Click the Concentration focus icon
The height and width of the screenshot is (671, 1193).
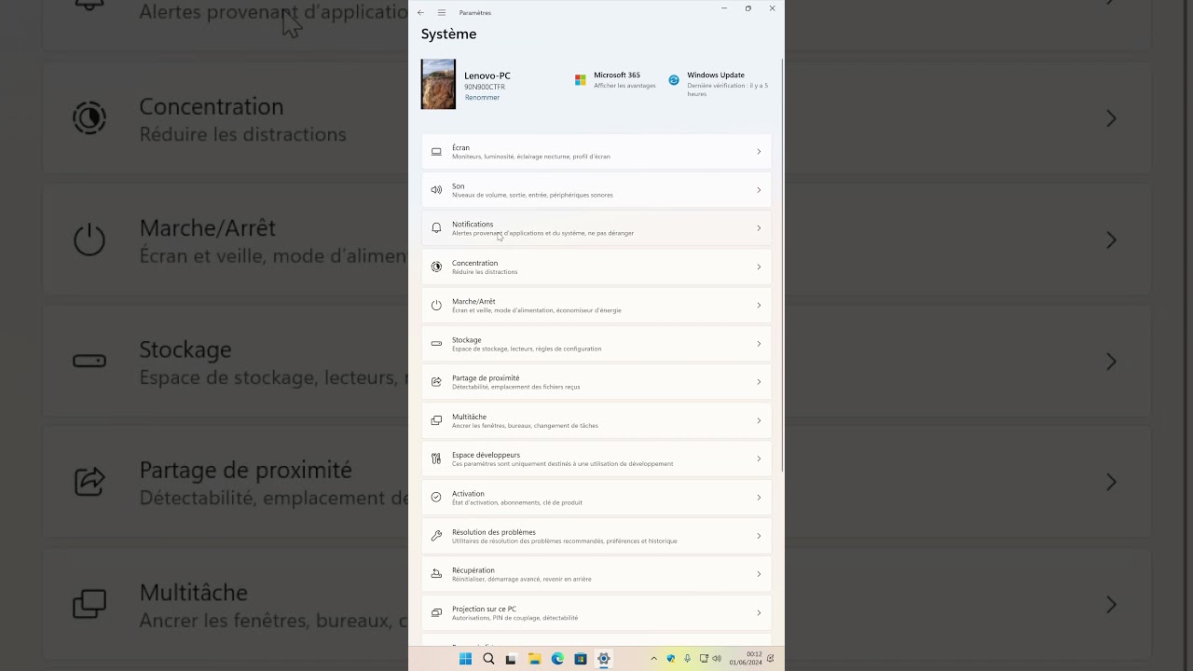click(x=436, y=267)
